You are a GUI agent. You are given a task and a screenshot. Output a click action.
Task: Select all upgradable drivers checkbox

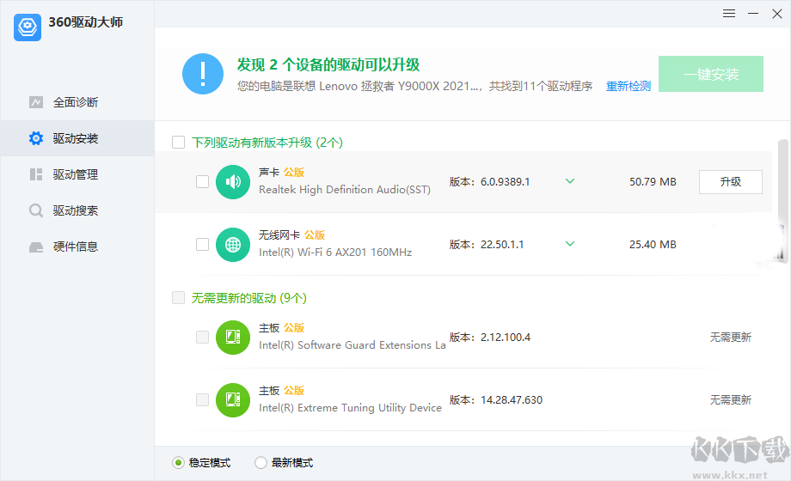(x=179, y=143)
